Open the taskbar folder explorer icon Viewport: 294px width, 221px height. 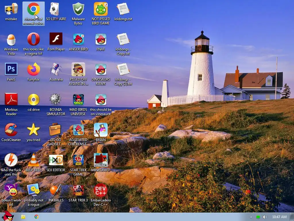(23, 217)
